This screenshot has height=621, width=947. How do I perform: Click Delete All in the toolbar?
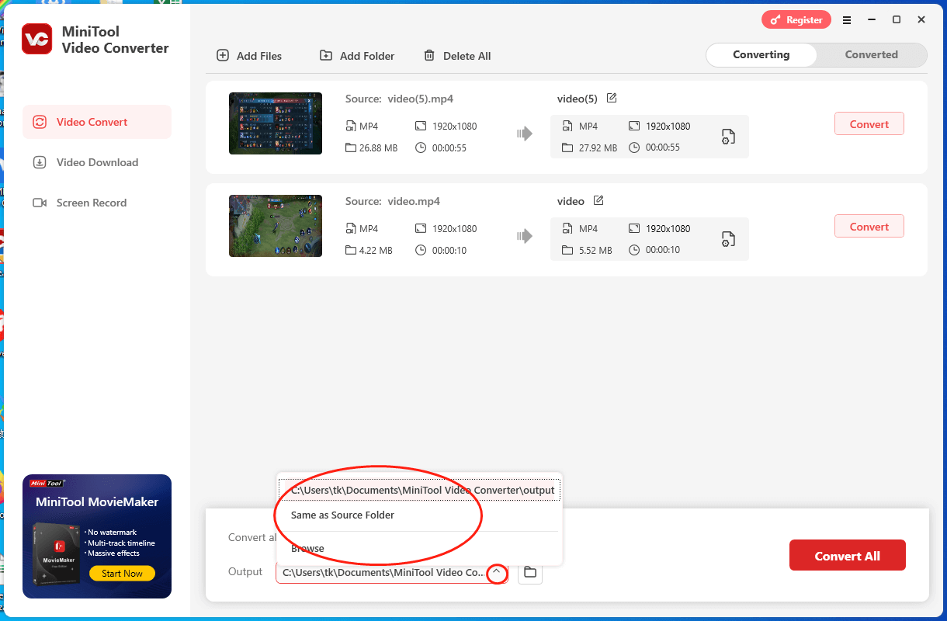457,56
